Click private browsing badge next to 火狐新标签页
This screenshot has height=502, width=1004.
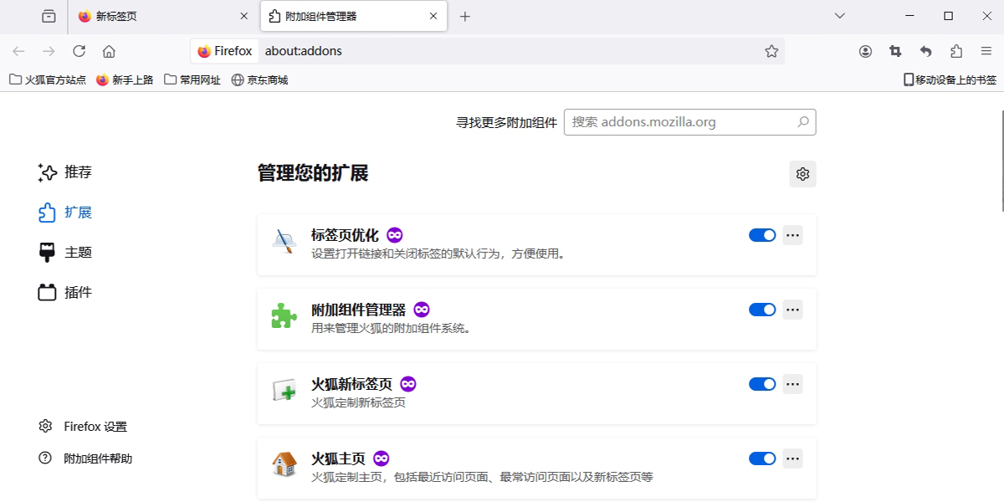(x=408, y=384)
